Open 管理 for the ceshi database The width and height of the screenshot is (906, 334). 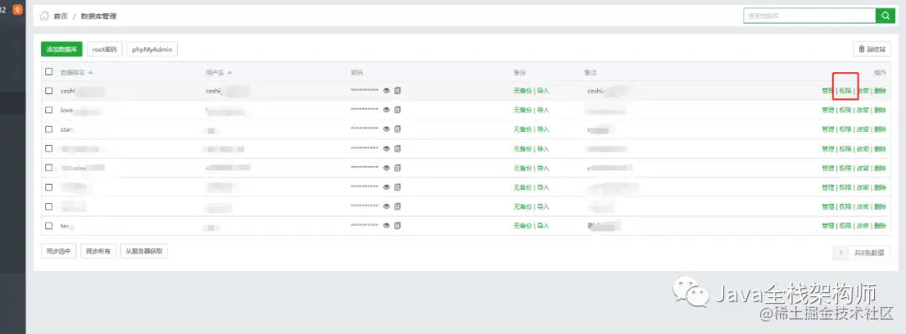827,91
